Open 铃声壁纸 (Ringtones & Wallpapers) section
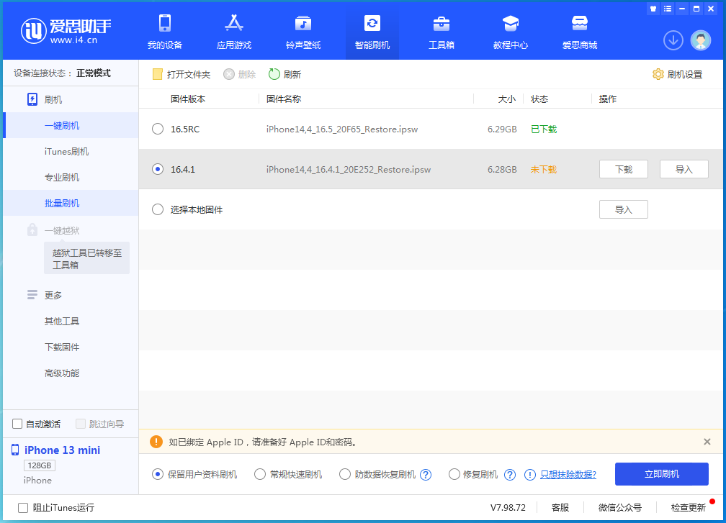This screenshot has height=523, width=726. tap(303, 32)
